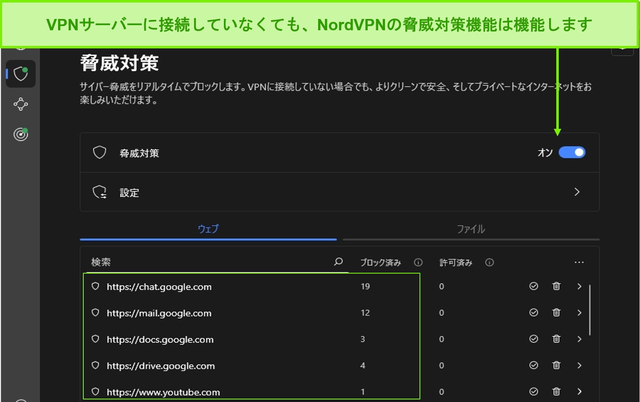
Task: Click the shield icon next to 脅威対策
Action: (x=99, y=152)
